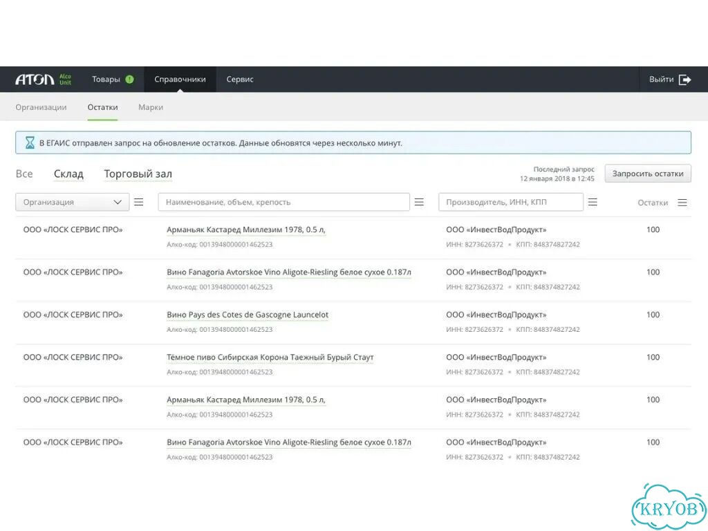This screenshot has width=708, height=531.
Task: Open the sort menu icon beside Остатки column
Action: pos(682,203)
